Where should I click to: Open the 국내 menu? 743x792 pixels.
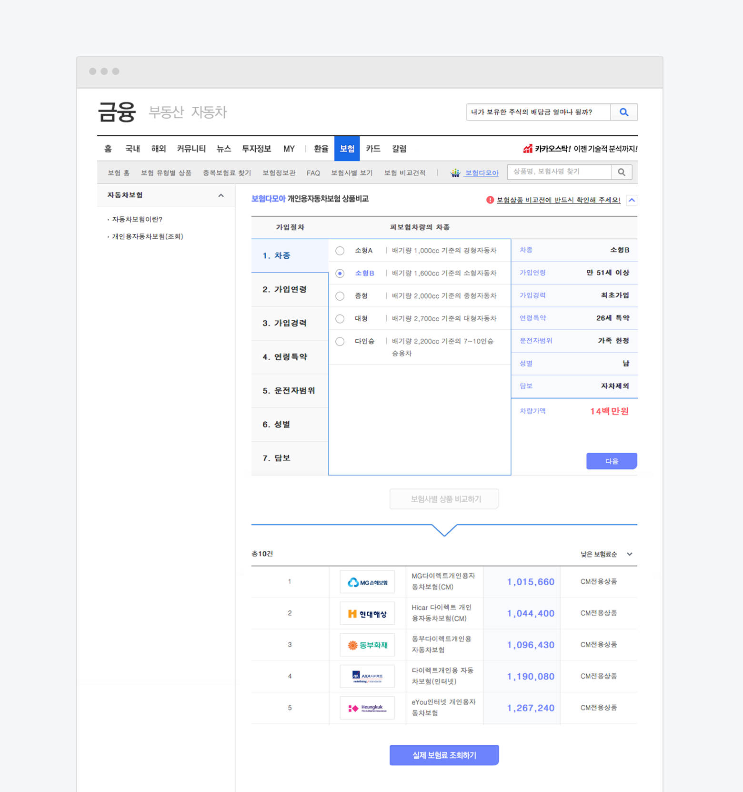(132, 149)
